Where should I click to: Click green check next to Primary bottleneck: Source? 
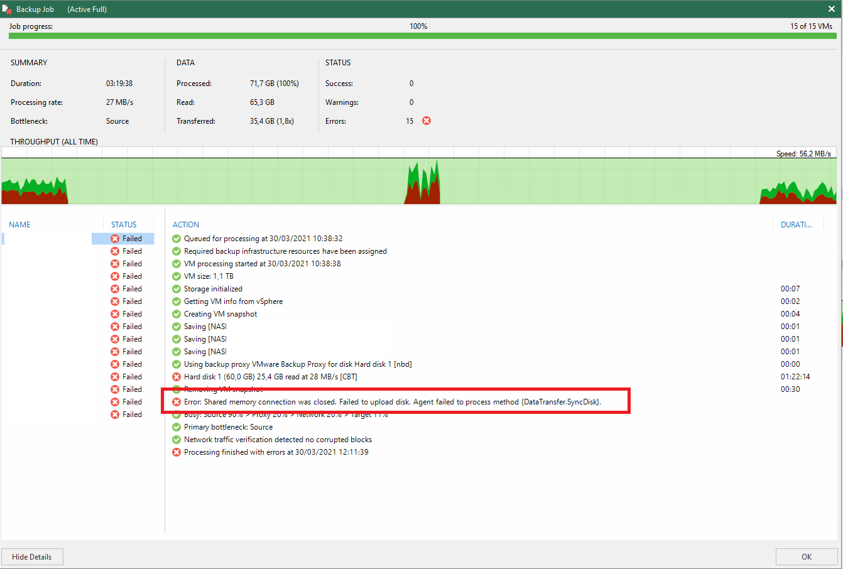tap(177, 427)
